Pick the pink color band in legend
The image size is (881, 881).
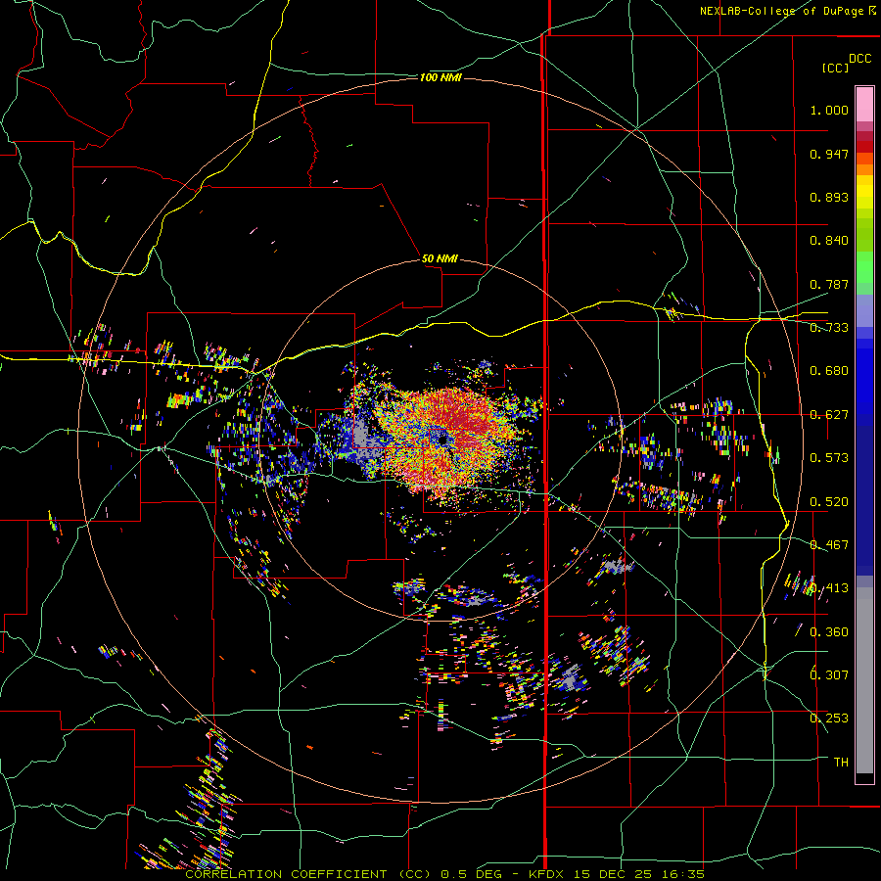[x=864, y=105]
